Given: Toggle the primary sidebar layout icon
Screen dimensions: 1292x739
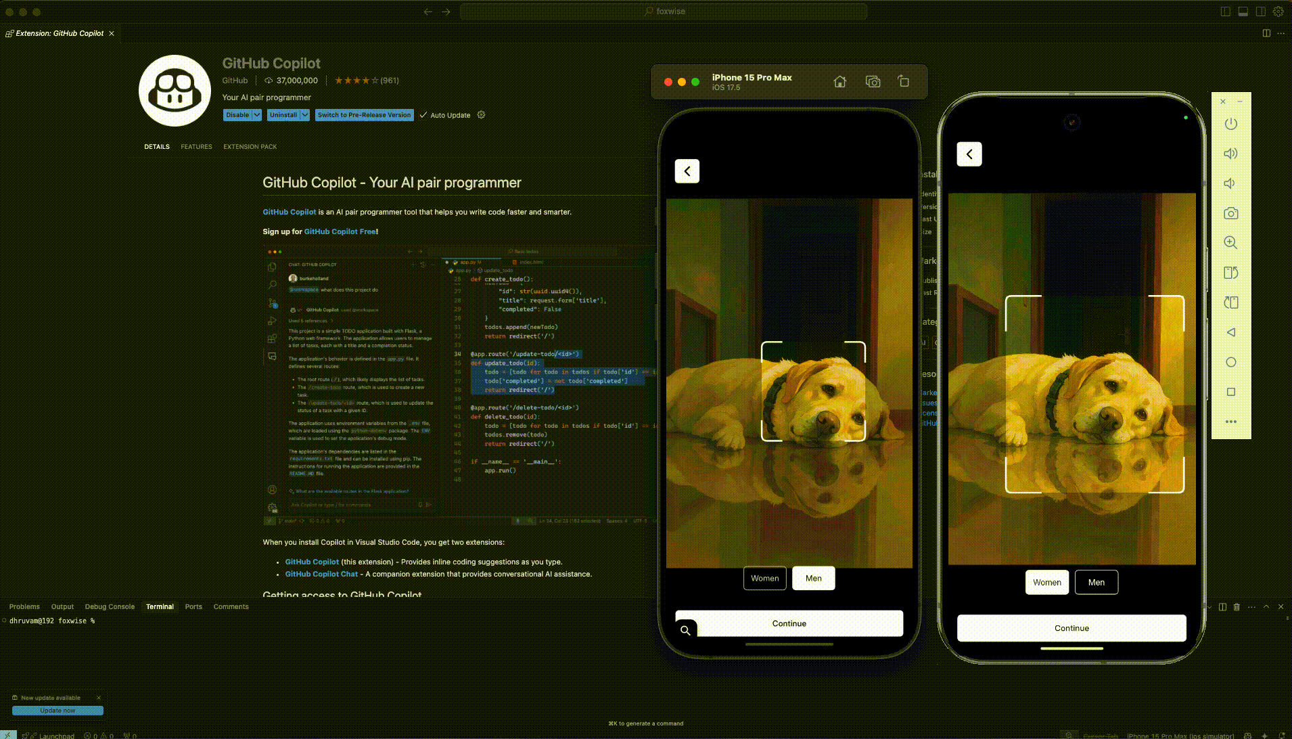Looking at the screenshot, I should [1225, 12].
